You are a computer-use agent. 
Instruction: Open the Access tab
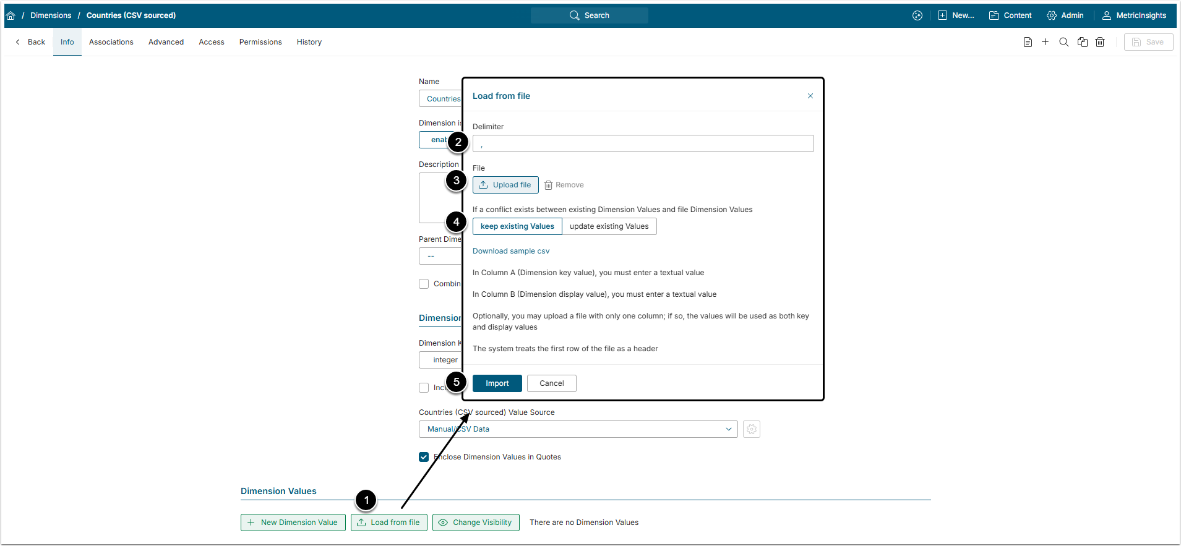point(212,42)
